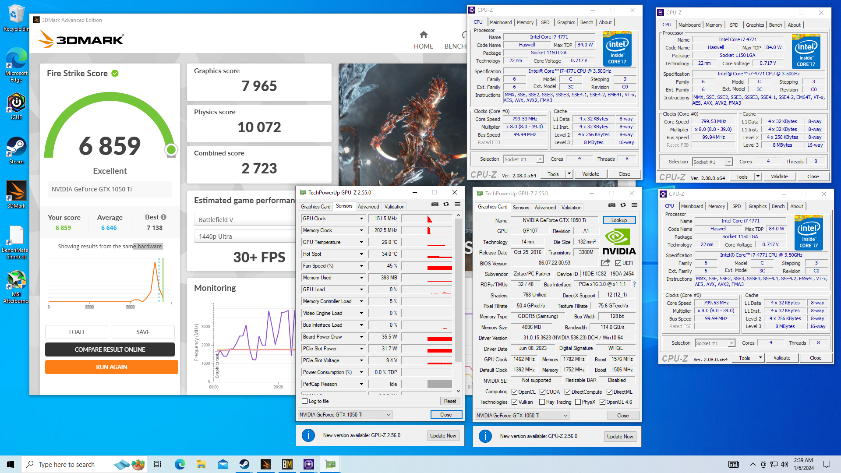
Task: Open the Recycle Bin desktop icon
Action: [x=16, y=18]
